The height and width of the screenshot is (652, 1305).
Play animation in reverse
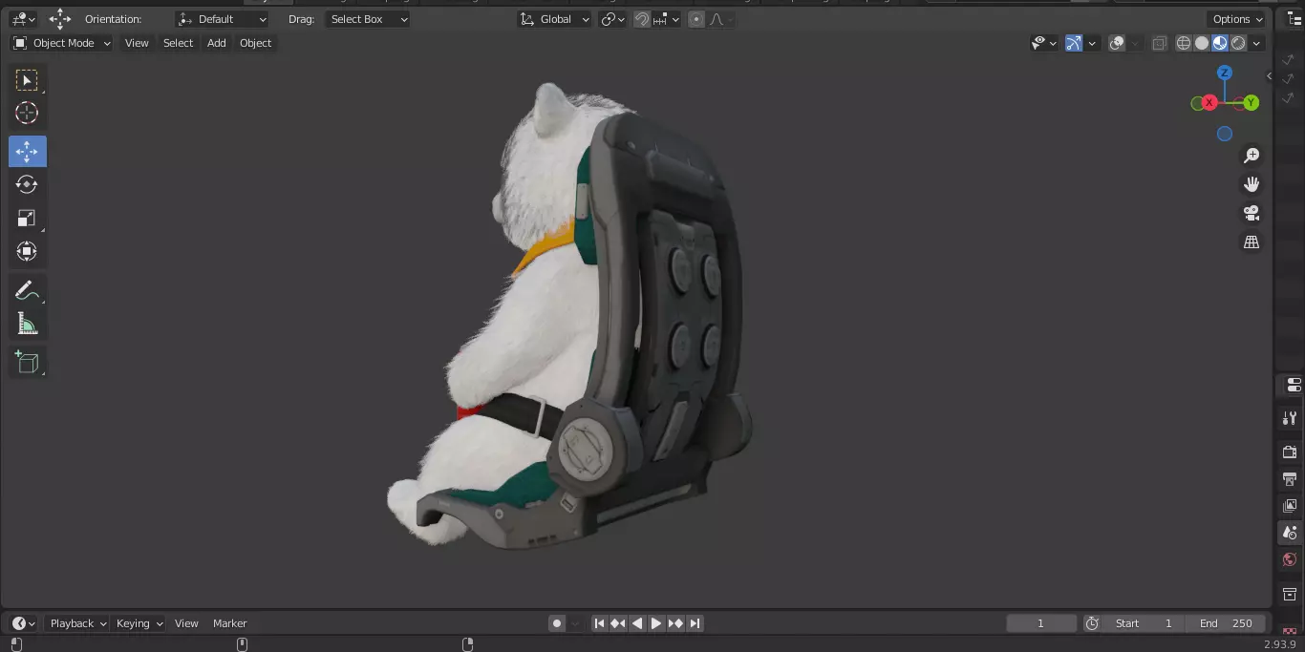pyautogui.click(x=637, y=623)
